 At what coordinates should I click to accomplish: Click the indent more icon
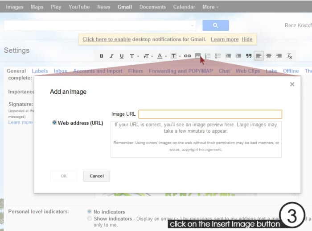[x=238, y=56]
